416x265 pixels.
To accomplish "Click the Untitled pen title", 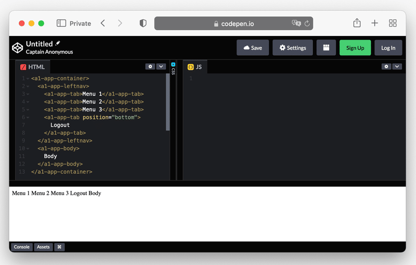I will pyautogui.click(x=40, y=44).
